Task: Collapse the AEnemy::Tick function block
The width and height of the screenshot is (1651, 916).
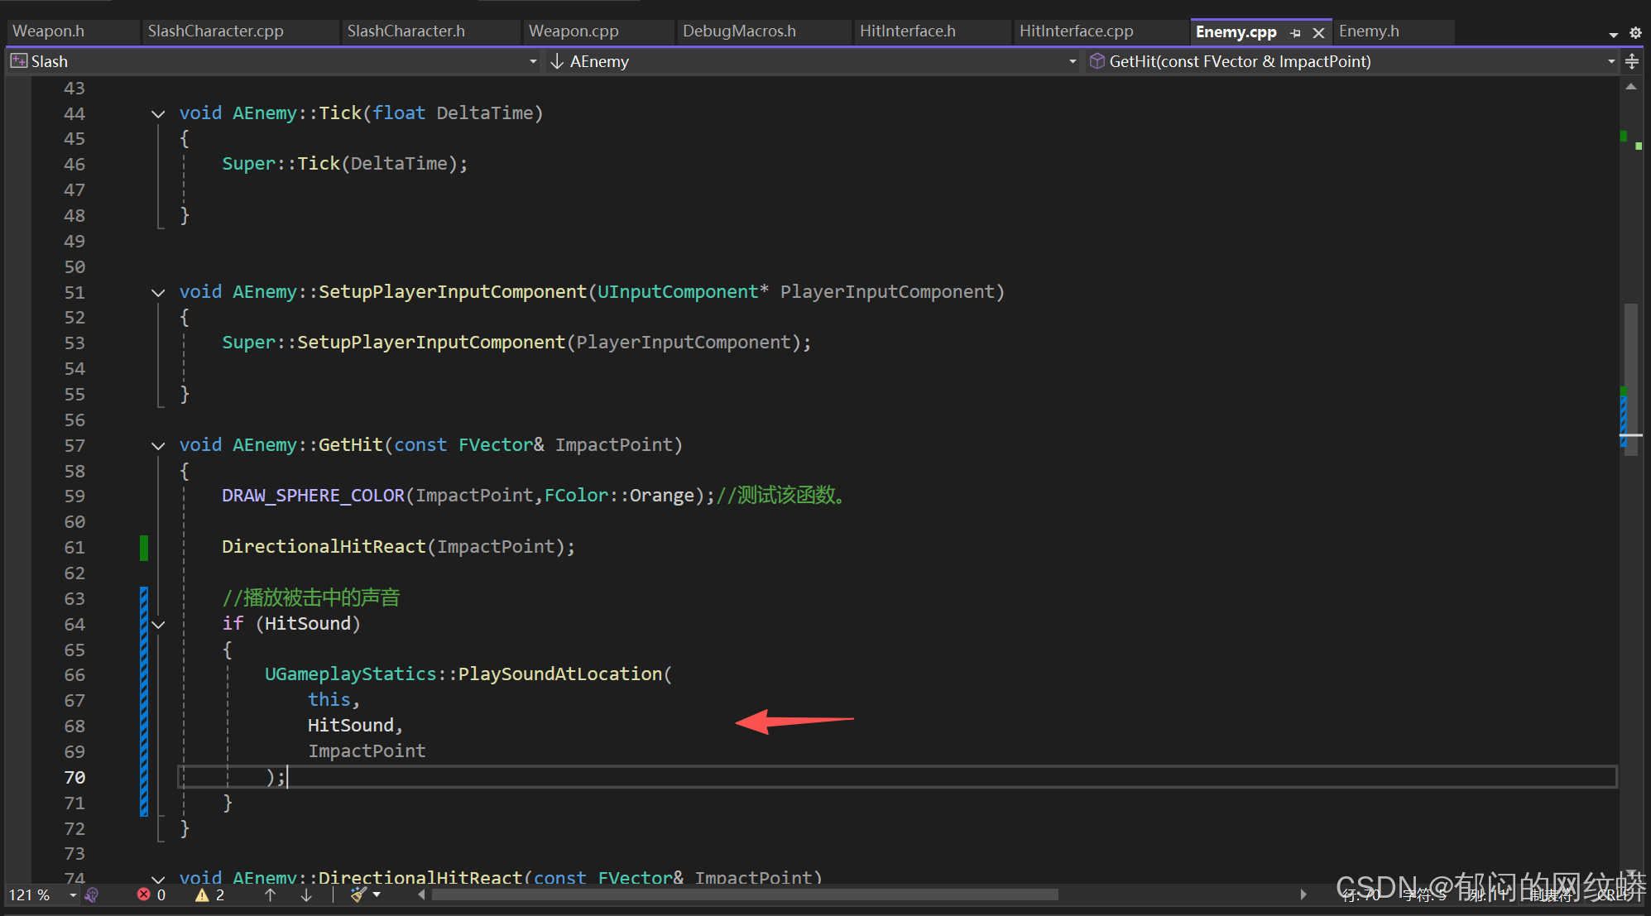Action: pos(158,113)
